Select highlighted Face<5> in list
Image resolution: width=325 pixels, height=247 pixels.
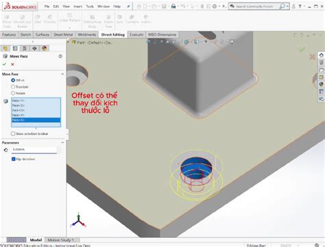[x=36, y=120]
